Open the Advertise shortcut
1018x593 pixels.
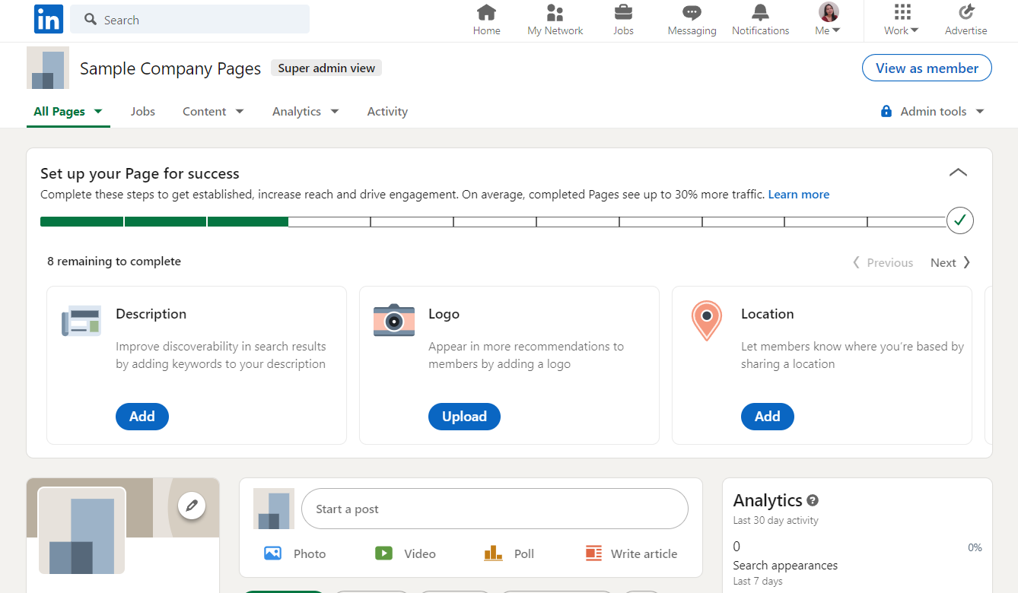(966, 20)
